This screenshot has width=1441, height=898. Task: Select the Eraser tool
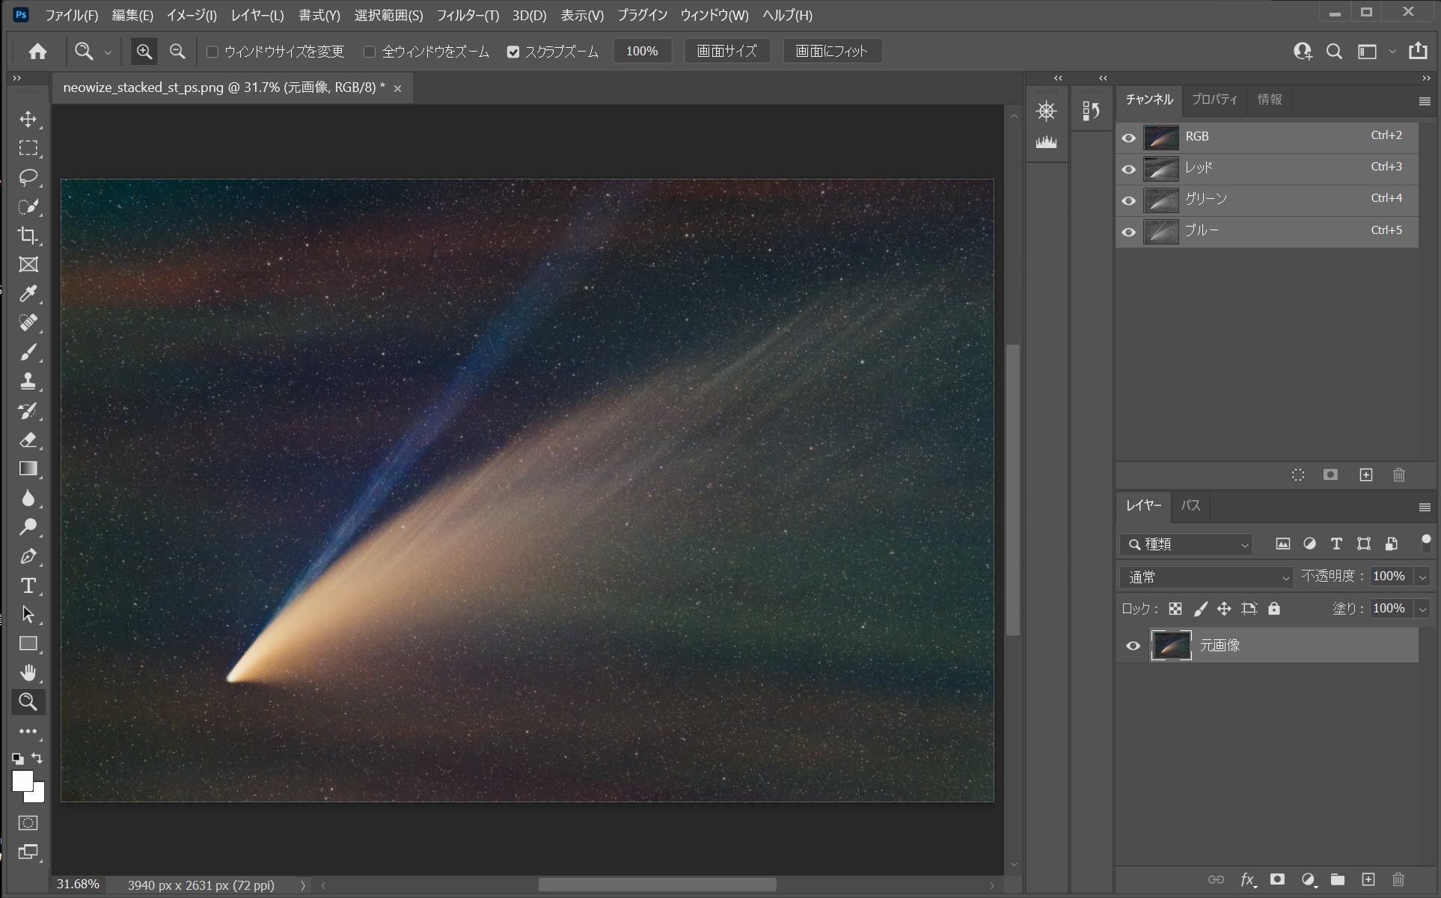tap(28, 440)
